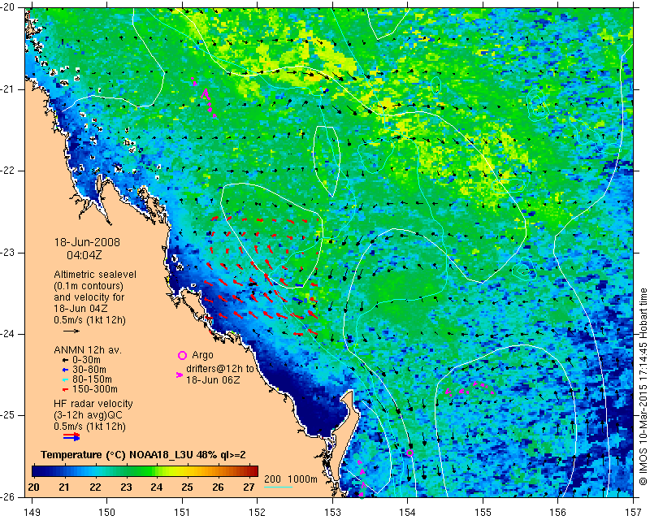Click the longitude axis label 157

tap(633, 512)
